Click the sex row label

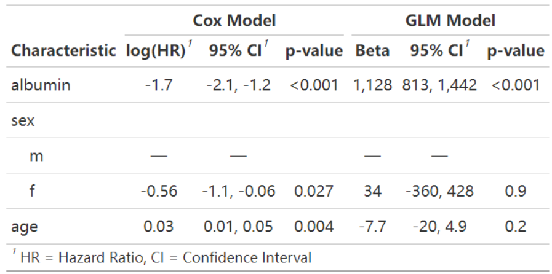23,121
